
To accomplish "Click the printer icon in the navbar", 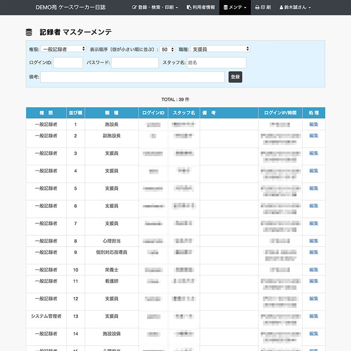I will [x=257, y=7].
